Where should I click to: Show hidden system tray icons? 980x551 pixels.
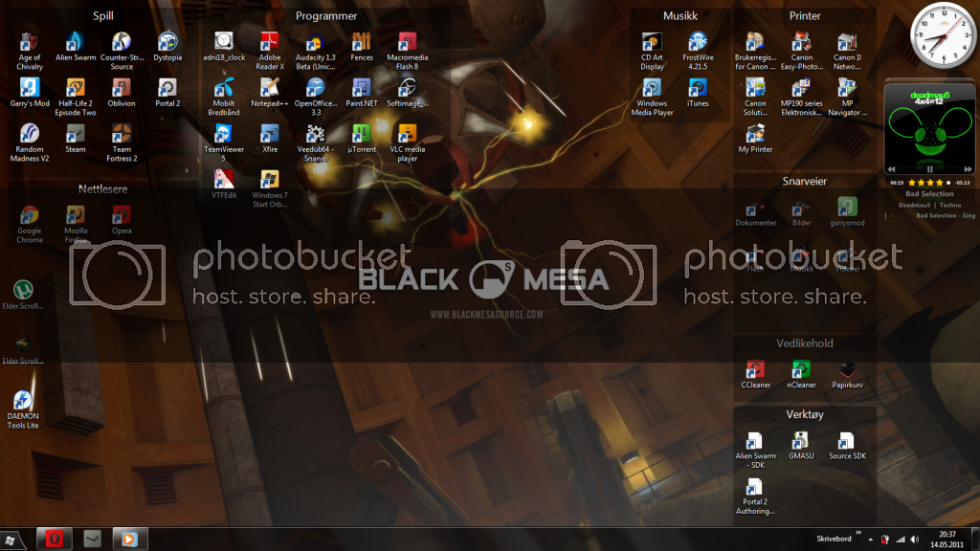[x=871, y=539]
